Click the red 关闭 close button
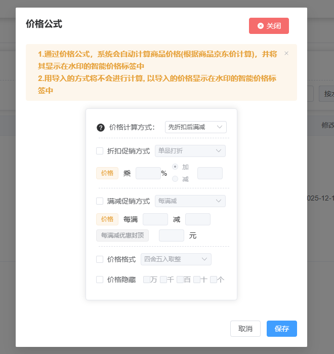The image size is (334, 354). pyautogui.click(x=269, y=26)
